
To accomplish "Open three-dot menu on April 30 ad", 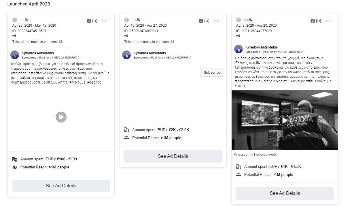I will coord(104,21).
